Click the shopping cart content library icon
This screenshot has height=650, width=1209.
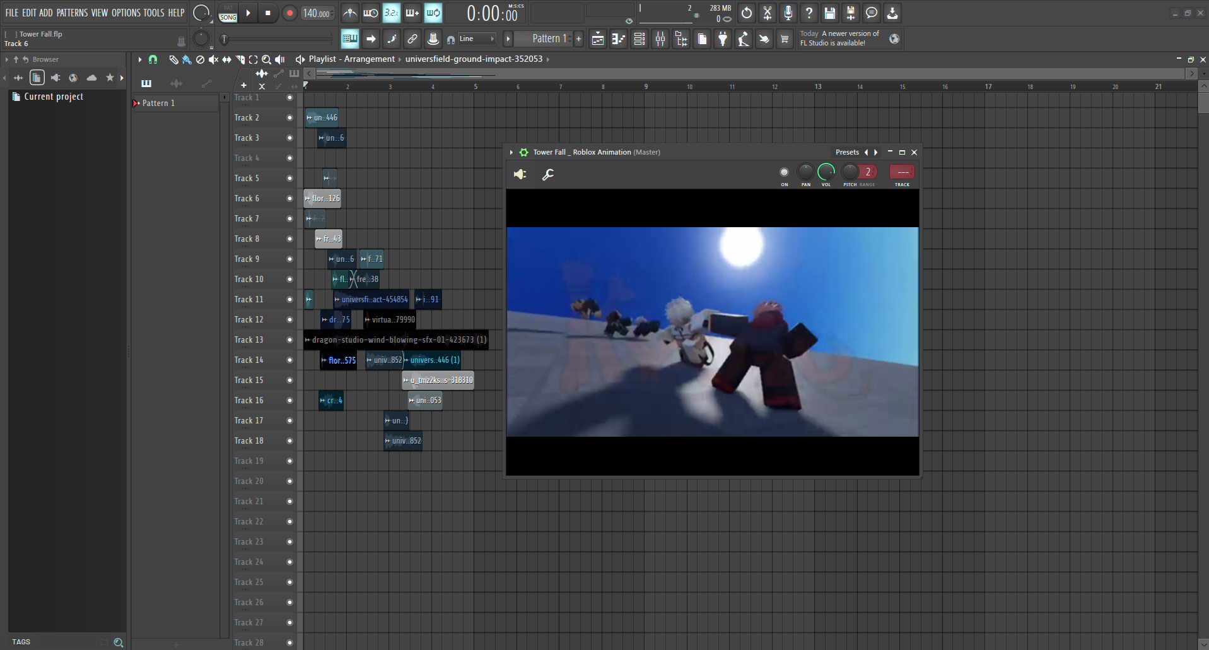tap(785, 39)
